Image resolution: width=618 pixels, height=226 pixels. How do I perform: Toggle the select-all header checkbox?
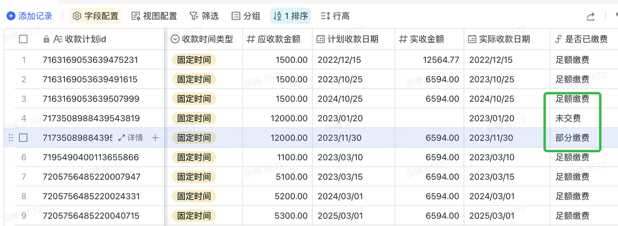point(23,39)
